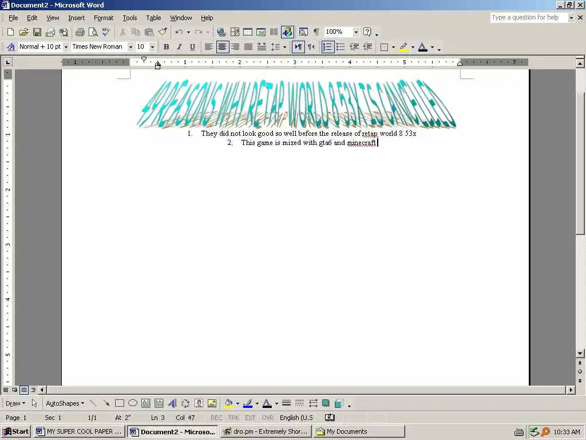
Task: Open Tables and Borders toolbar icon
Action: [235, 32]
